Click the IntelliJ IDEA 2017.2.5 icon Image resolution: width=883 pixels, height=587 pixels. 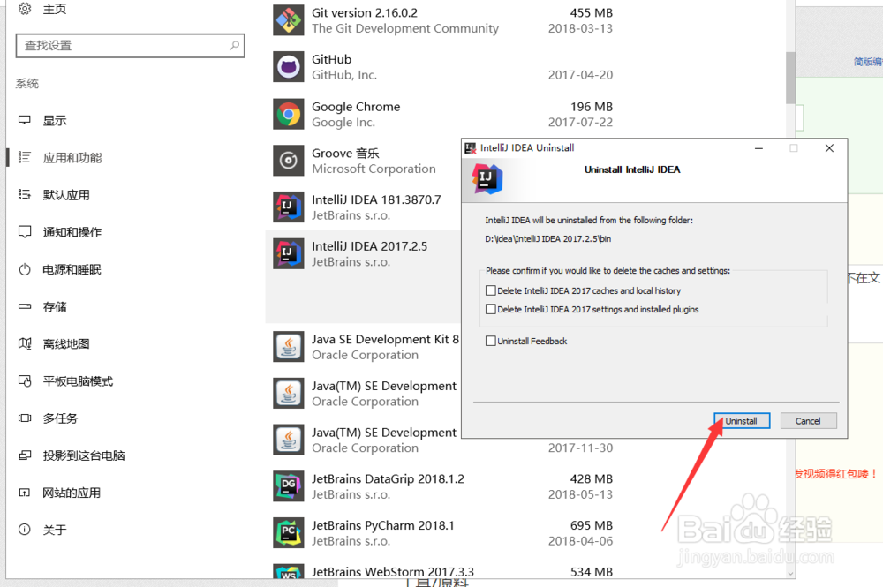(289, 253)
